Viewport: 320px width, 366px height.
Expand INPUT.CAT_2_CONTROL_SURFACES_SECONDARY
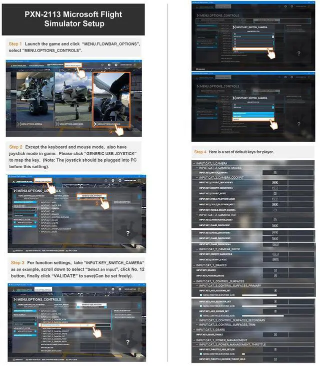coord(197,320)
